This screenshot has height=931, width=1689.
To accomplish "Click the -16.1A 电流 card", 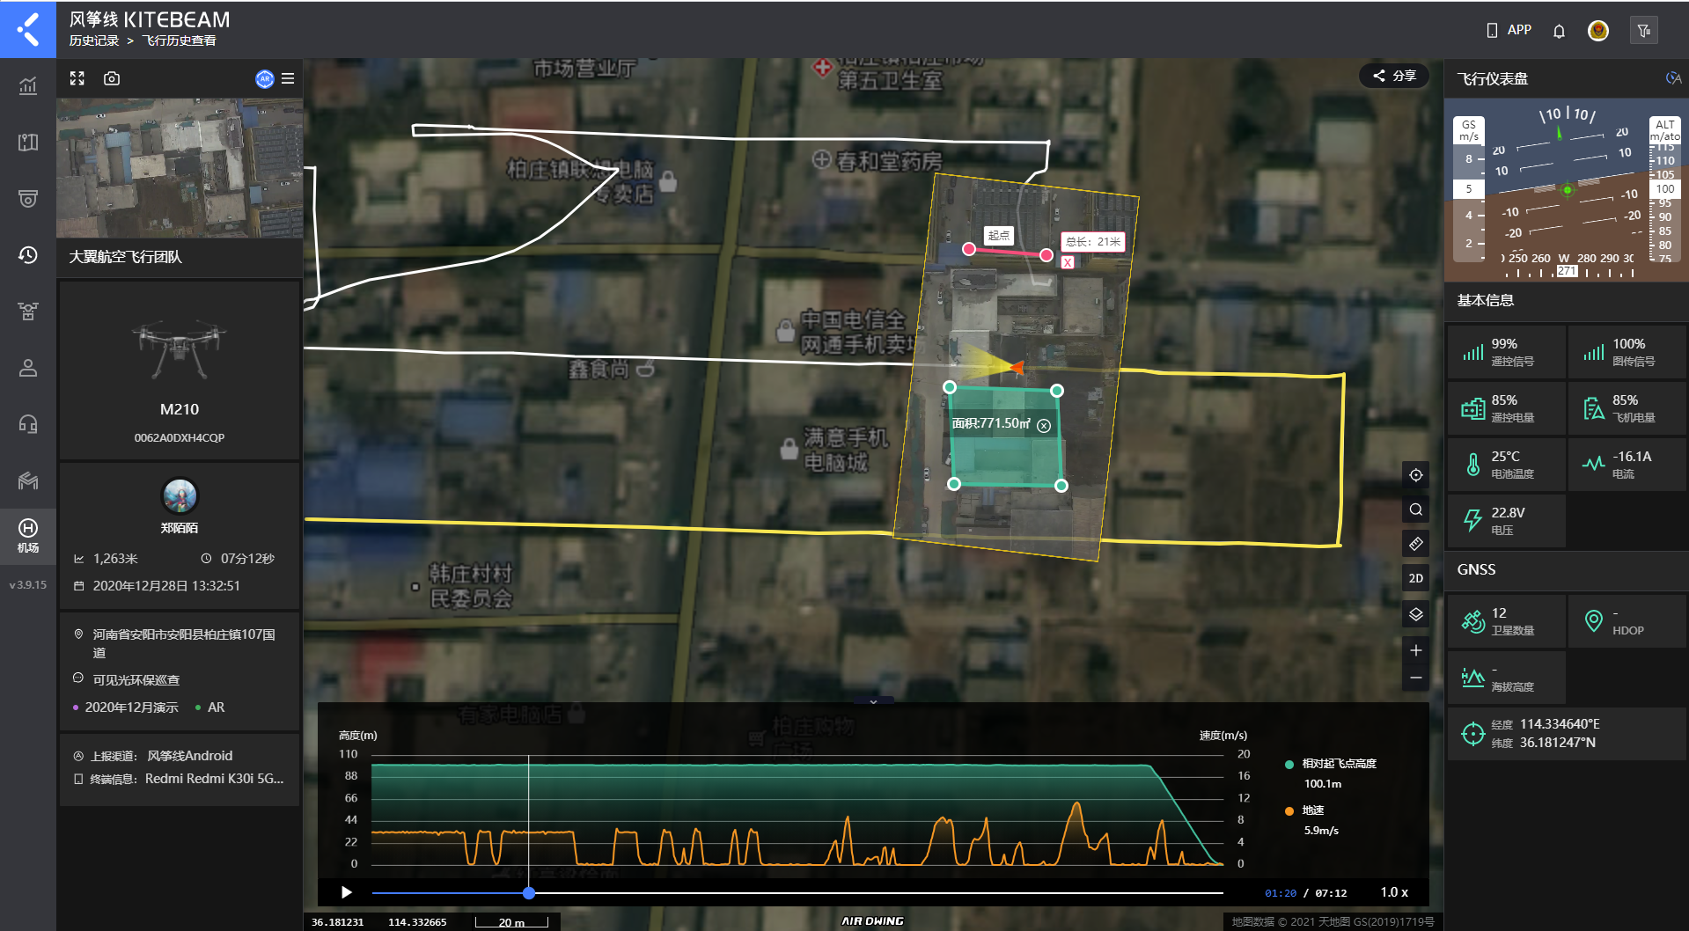I will point(1627,465).
